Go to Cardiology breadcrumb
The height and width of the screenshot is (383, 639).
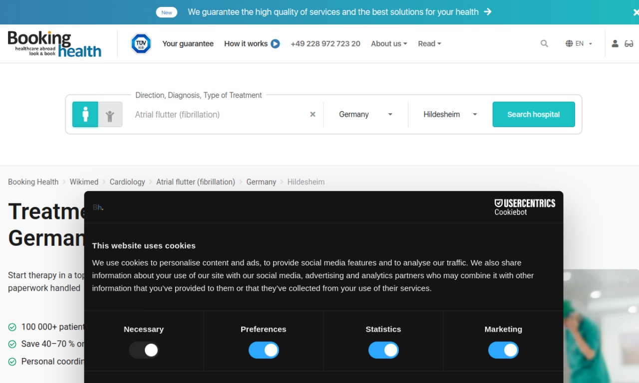coord(127,182)
